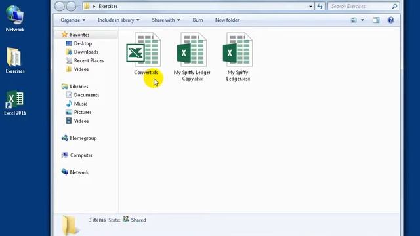Select Network in the navigation pane
Image resolution: width=420 pixels, height=236 pixels.
point(79,172)
